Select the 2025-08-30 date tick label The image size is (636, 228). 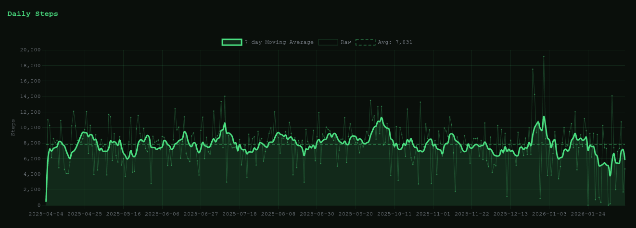317,214
